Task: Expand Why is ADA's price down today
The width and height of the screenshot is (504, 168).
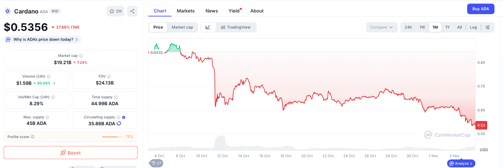Action: tap(42, 39)
